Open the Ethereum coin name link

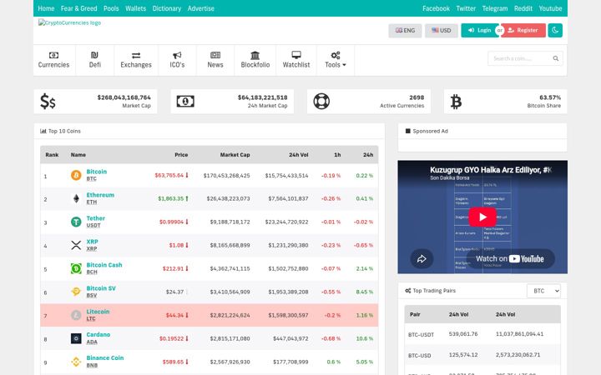point(100,195)
